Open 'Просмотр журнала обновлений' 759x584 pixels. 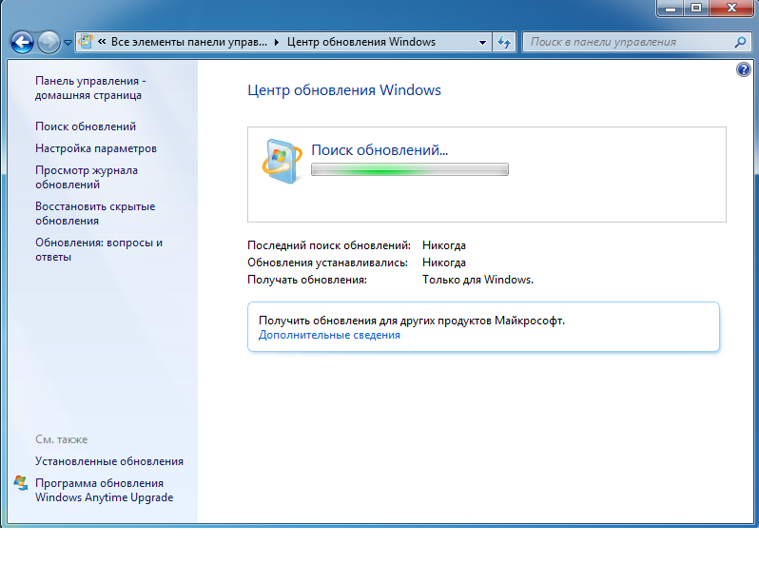pos(87,177)
